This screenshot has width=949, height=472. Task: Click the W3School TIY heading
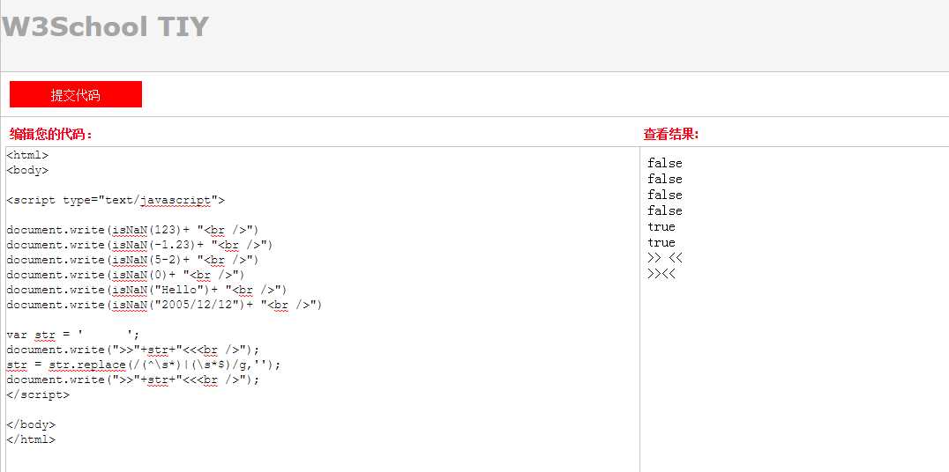(x=105, y=27)
